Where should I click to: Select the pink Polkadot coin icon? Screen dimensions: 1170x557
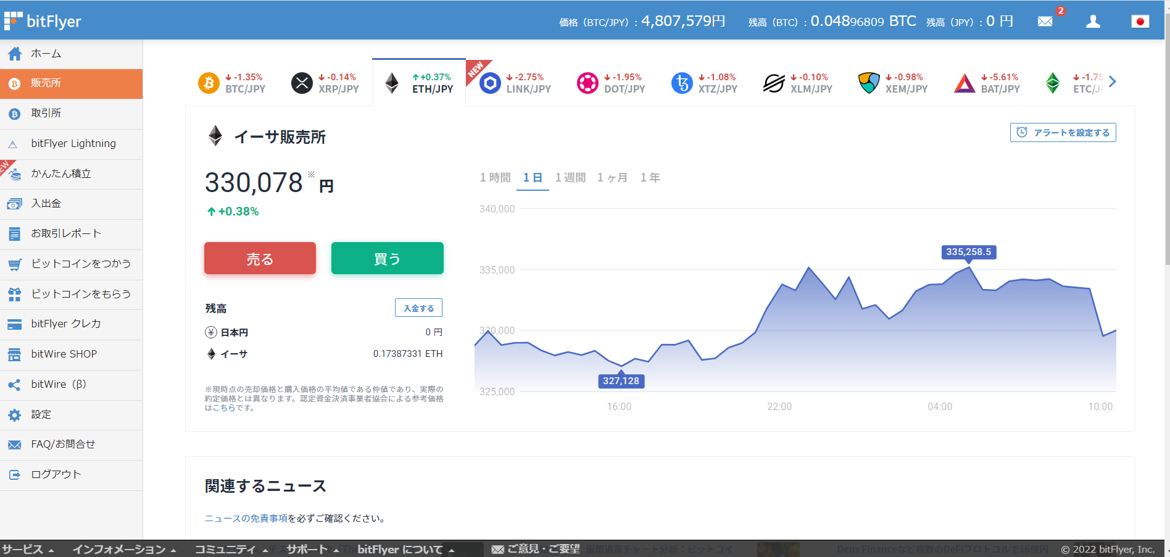coord(587,82)
